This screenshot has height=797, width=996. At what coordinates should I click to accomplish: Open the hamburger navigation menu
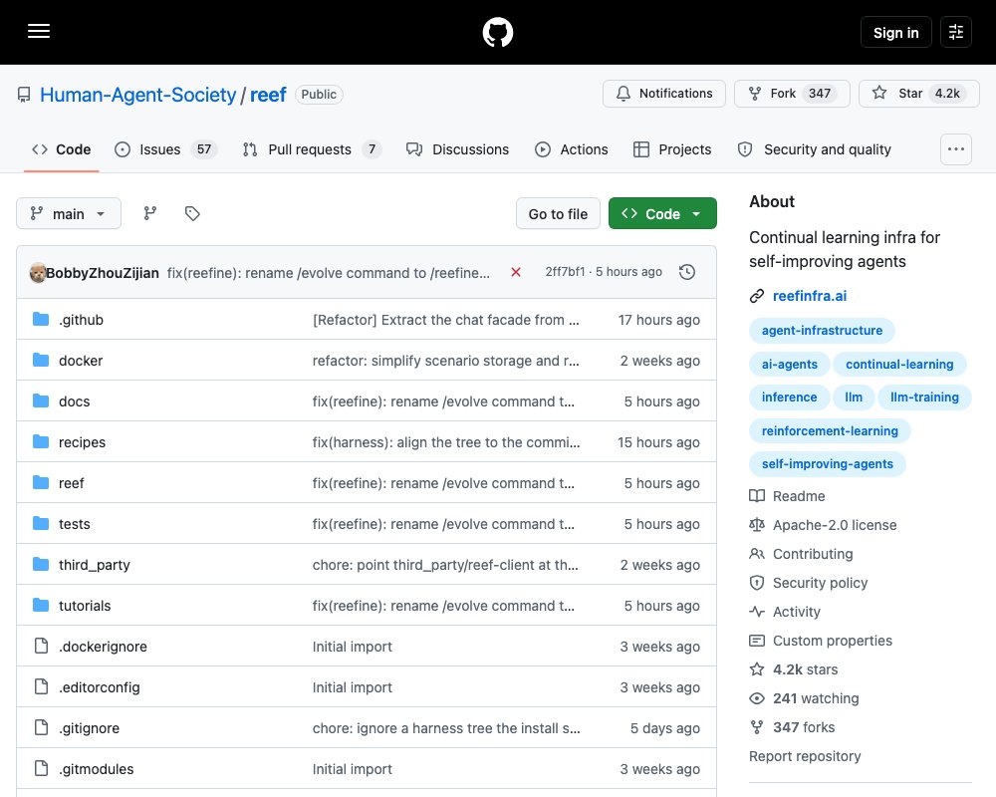[39, 31]
